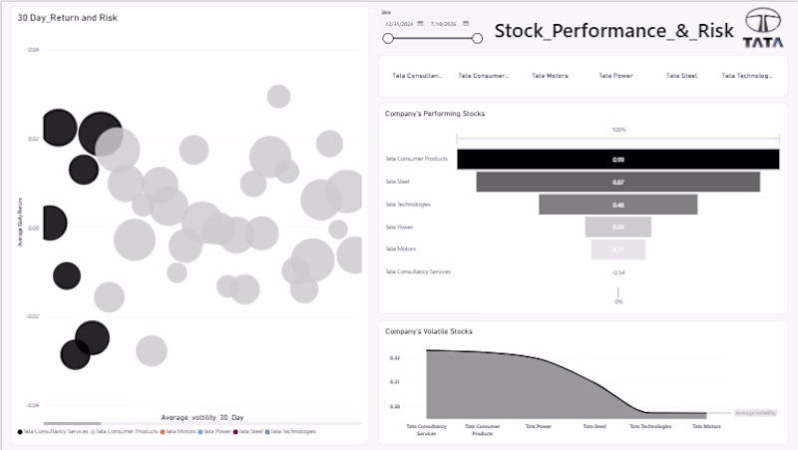Click the Tata Power funnel bar 0.20
This screenshot has height=450, width=798.
617,227
